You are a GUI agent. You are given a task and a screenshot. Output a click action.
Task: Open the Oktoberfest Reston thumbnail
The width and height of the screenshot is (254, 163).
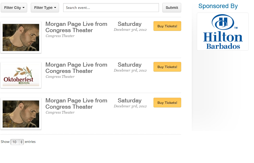pyautogui.click(x=21, y=75)
